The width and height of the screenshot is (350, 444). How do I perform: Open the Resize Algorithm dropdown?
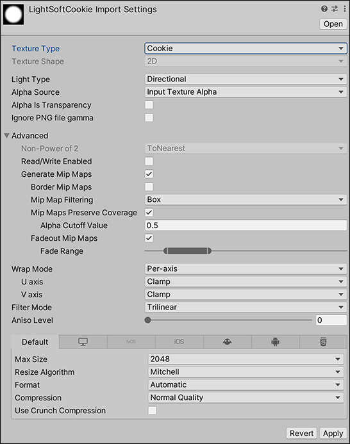(x=246, y=372)
